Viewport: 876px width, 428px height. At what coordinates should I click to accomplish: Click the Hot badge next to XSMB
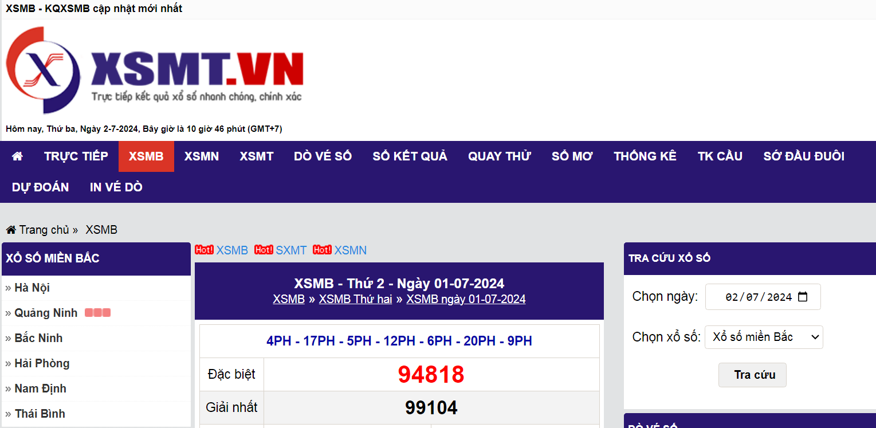[x=204, y=250]
